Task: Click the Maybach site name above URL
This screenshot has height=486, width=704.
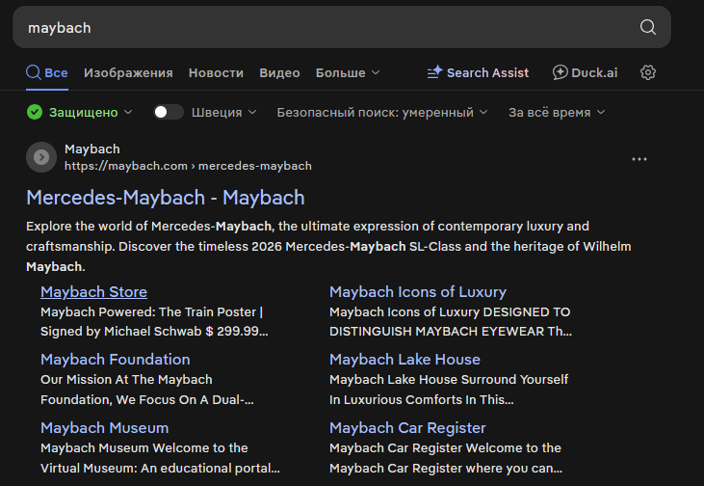Action: tap(92, 148)
